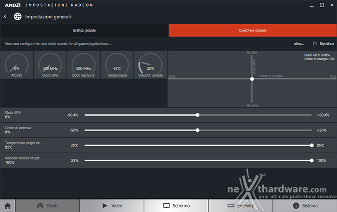Click the globe Impostazioni generali icon
The height and width of the screenshot is (212, 337).
pyautogui.click(x=18, y=16)
